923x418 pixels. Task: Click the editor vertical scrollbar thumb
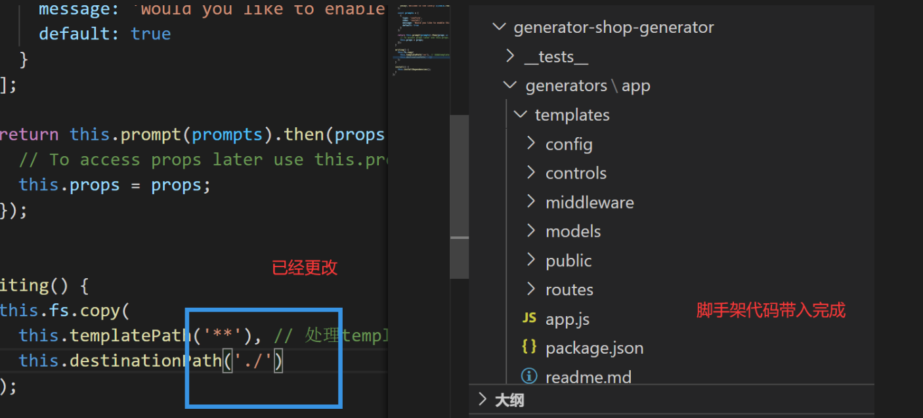click(460, 197)
